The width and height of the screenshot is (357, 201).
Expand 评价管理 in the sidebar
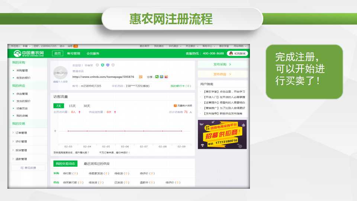click(x=21, y=141)
